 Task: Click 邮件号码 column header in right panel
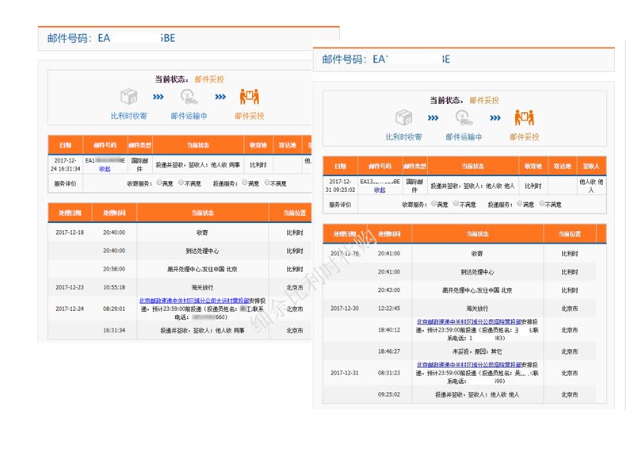click(x=380, y=166)
